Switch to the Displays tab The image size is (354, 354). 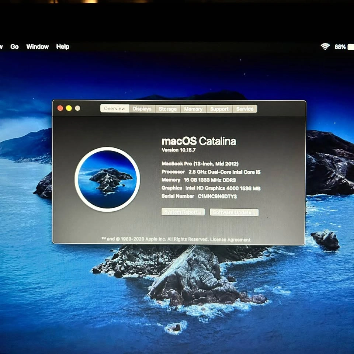pos(142,109)
